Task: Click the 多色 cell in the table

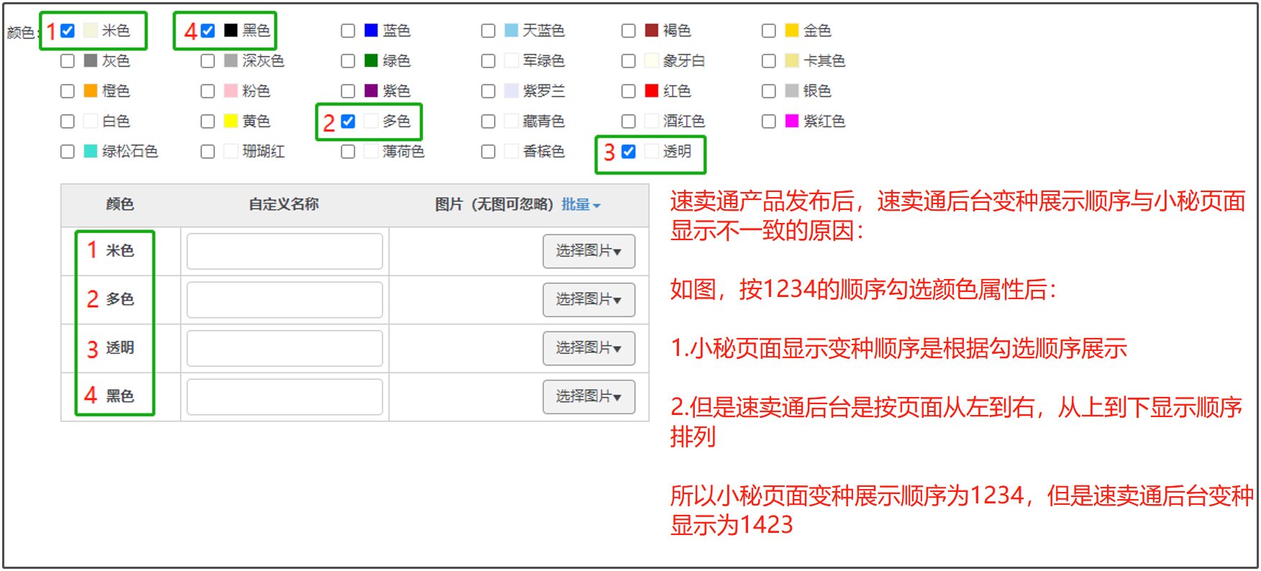Action: (120, 299)
